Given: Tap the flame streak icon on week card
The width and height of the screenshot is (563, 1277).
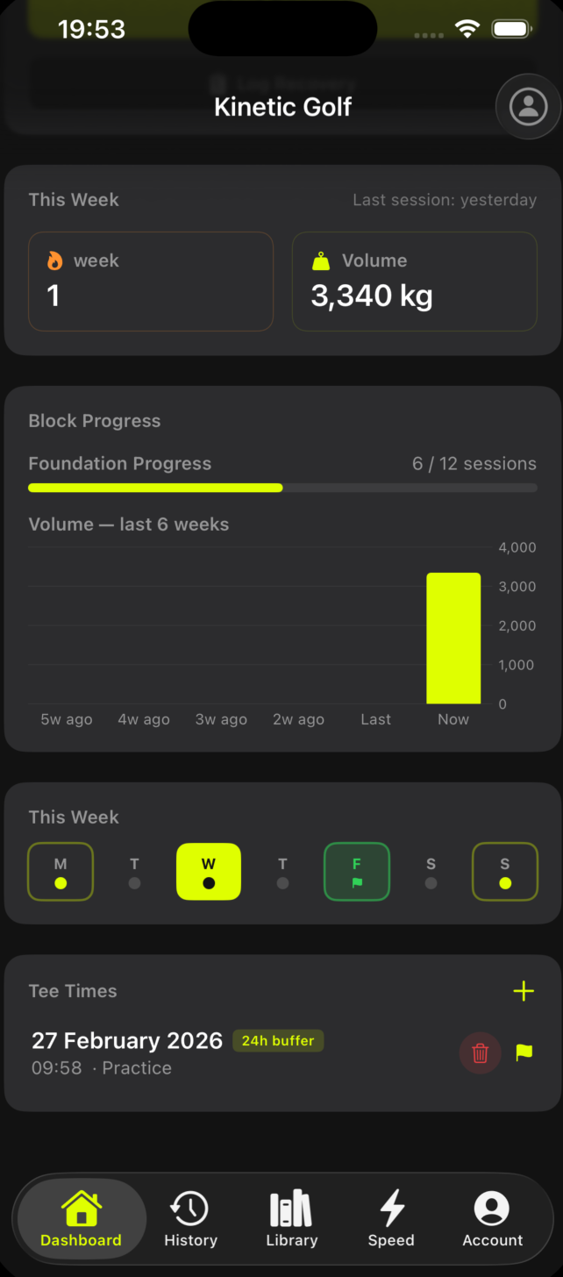Looking at the screenshot, I should pos(55,260).
